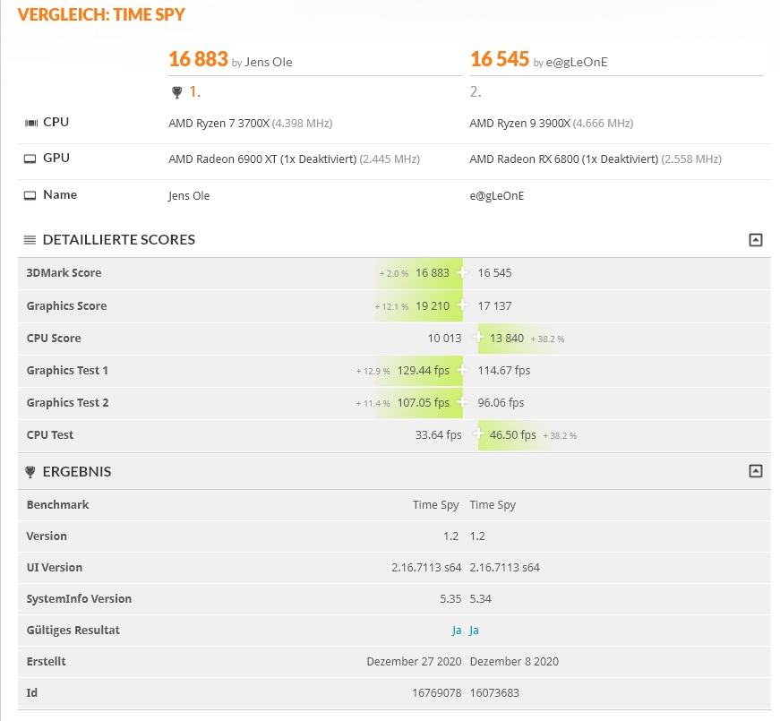Click the plus icon beside 16 883 score

462,272
